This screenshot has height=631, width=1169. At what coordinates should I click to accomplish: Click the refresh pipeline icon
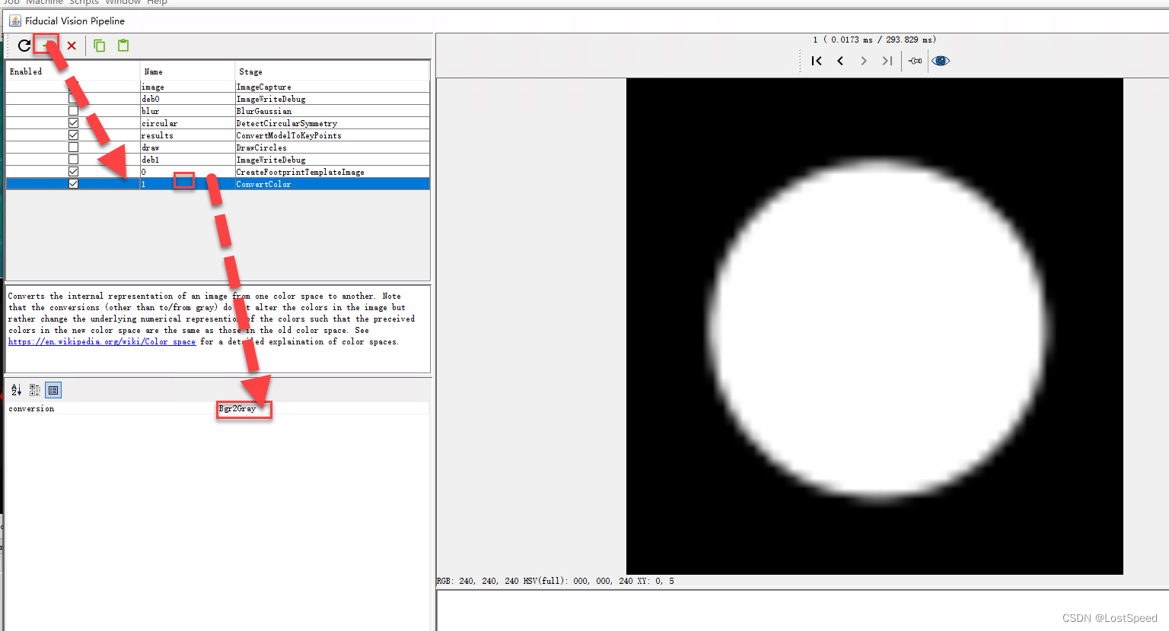coord(24,46)
